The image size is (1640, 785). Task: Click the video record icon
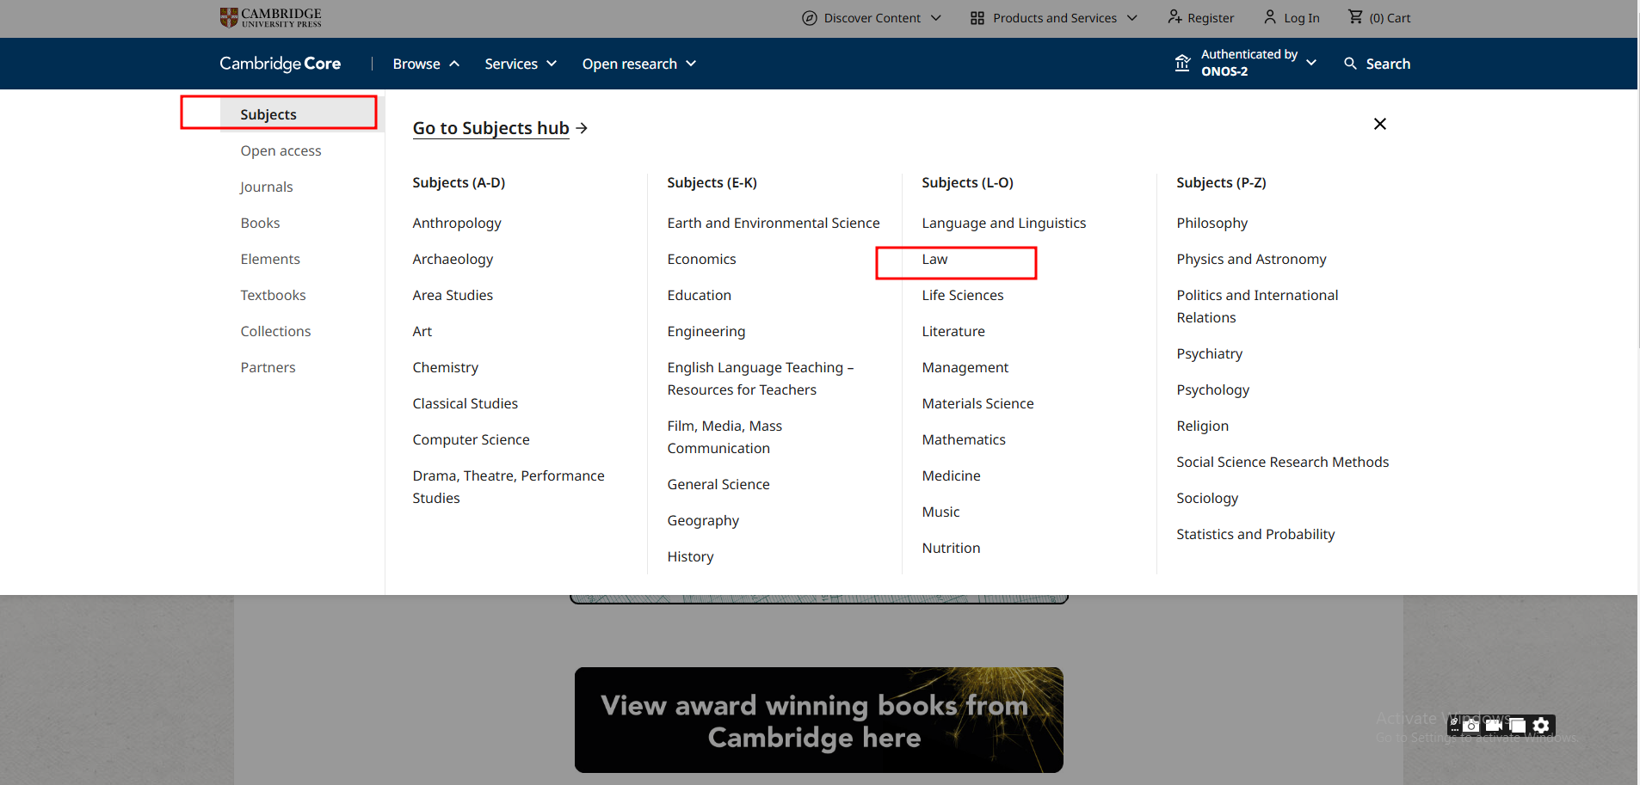coord(1494,726)
